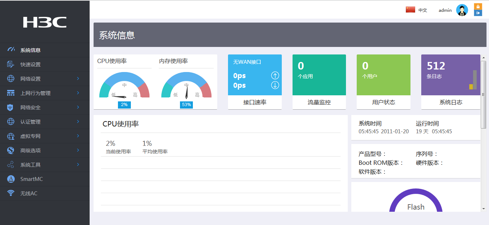
Task: Click the blue logout icon
Action: point(478,13)
